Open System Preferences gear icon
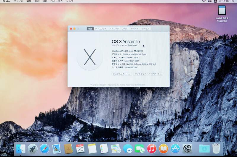 pyautogui.click(x=187, y=149)
